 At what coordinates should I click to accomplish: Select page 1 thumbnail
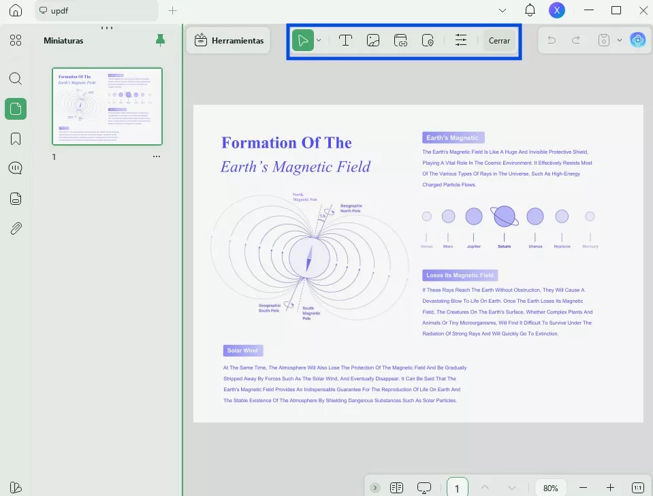click(x=108, y=107)
